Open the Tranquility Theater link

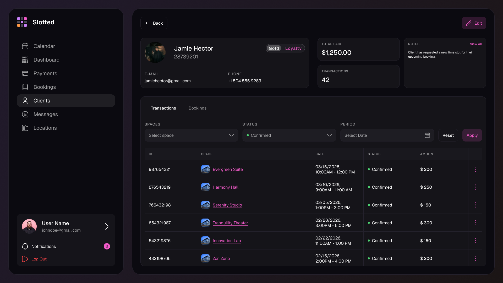click(x=230, y=223)
